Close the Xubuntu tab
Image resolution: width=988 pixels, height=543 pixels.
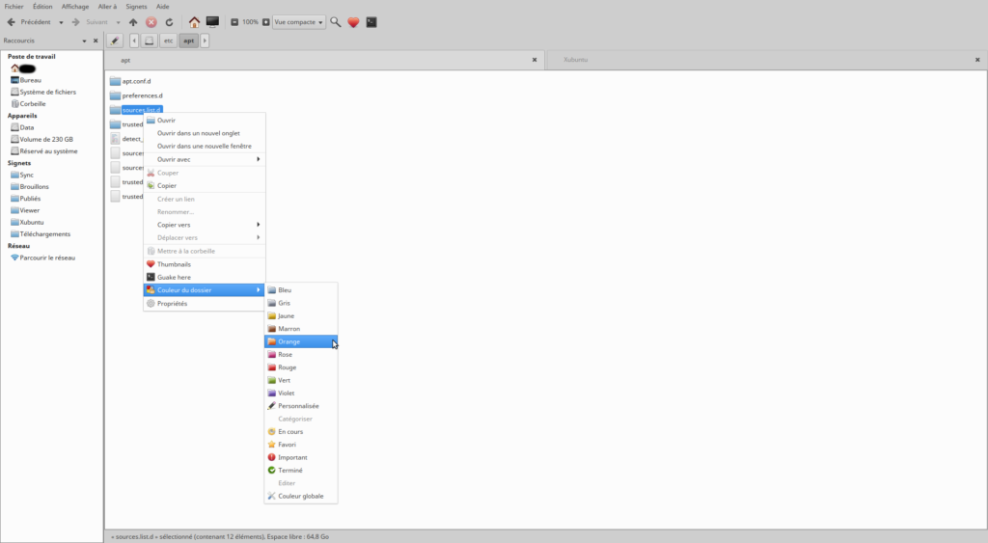point(977,60)
